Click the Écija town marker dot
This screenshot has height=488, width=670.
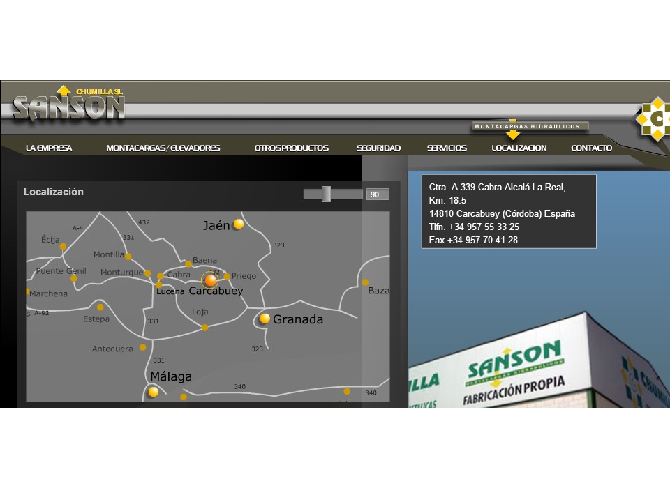[63, 246]
